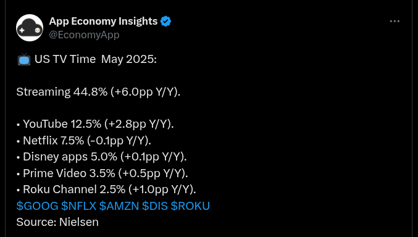Click the 'May 2025:' text in the heading
Image resolution: width=418 pixels, height=237 pixels.
(x=129, y=59)
